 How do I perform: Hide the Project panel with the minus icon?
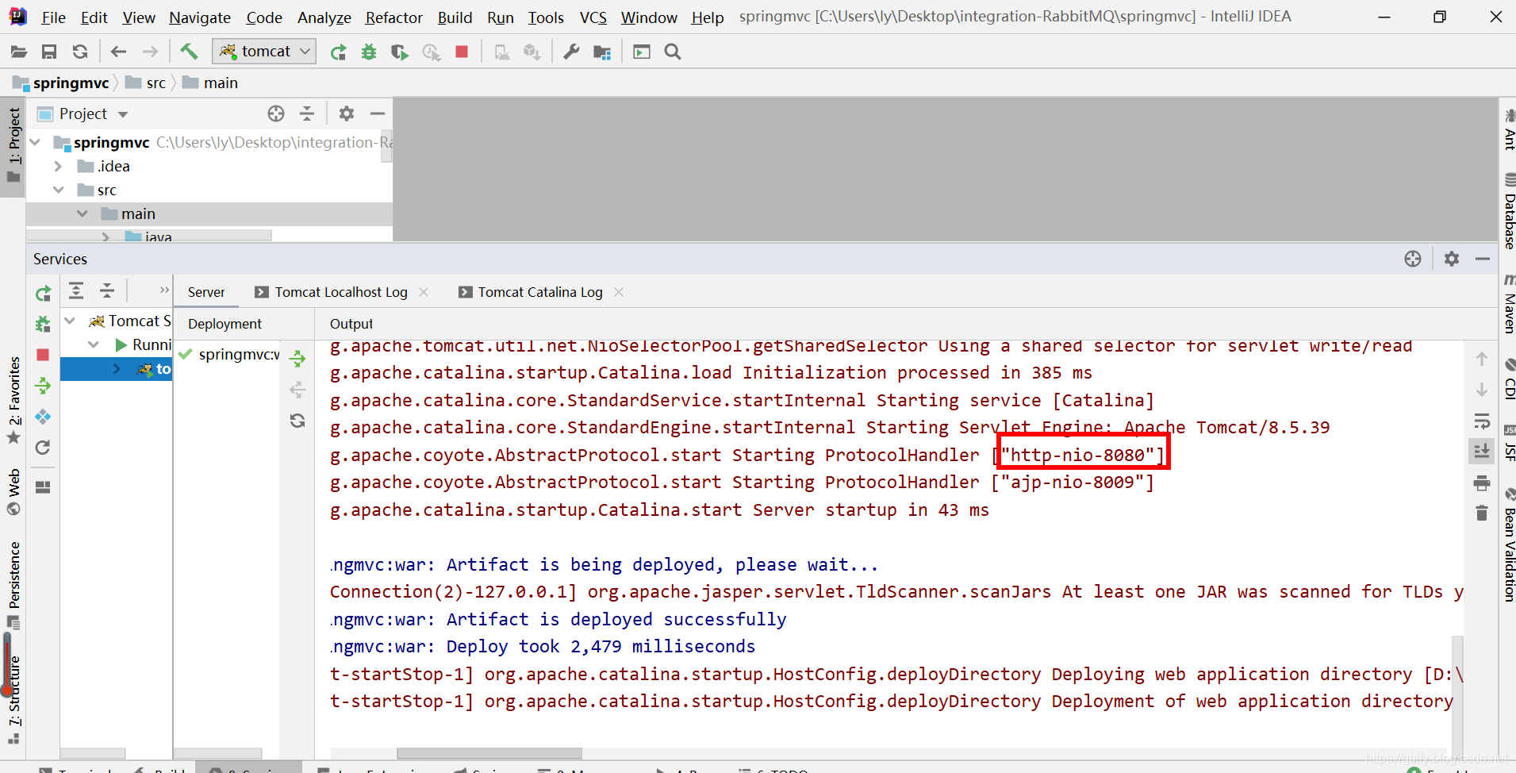378,113
